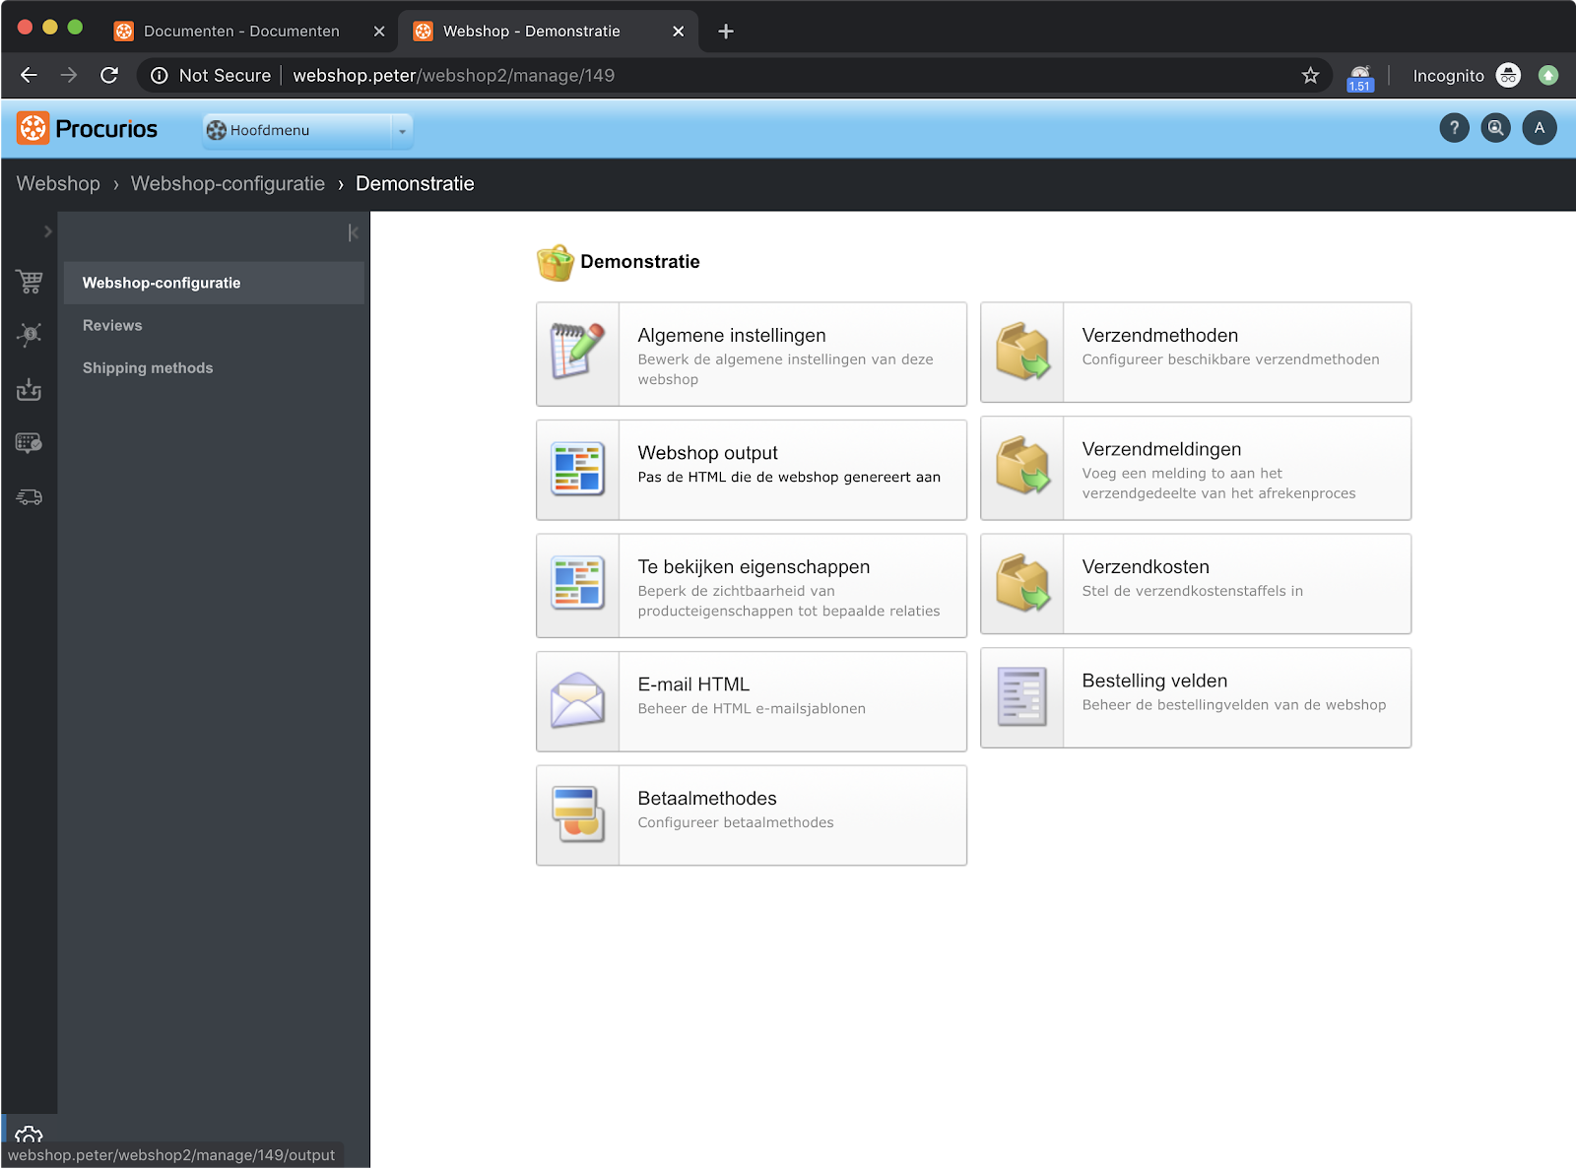This screenshot has width=1576, height=1169.
Task: Open the help question mark icon
Action: point(1454,128)
